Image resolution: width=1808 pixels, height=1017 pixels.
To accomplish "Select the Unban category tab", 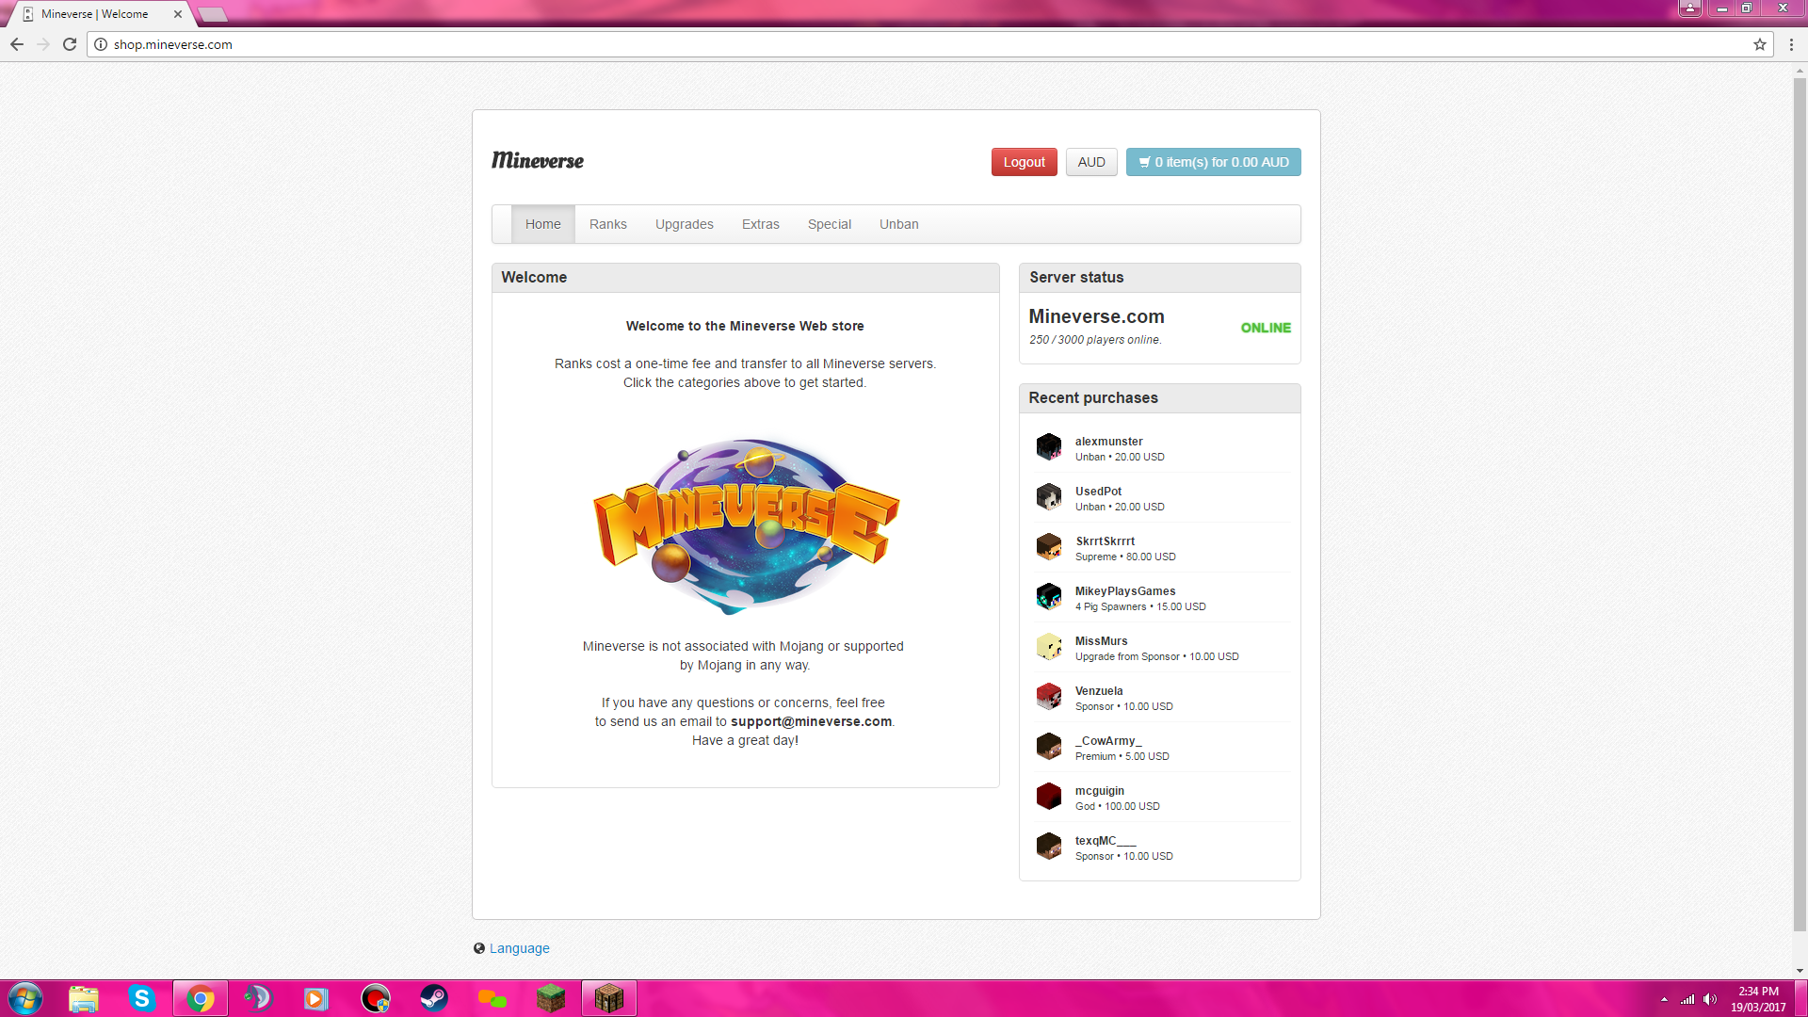I will (898, 224).
